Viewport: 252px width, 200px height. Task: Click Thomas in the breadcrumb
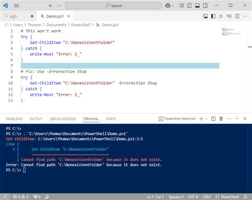click(35, 25)
